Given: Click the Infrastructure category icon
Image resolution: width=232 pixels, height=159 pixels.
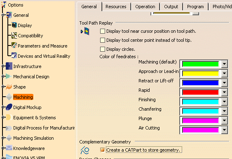Looking at the screenshot, I should tap(9, 66).
